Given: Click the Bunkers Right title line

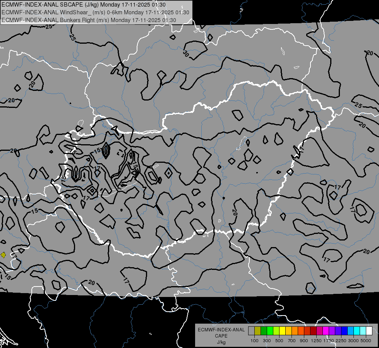Looking at the screenshot, I should (x=89, y=20).
